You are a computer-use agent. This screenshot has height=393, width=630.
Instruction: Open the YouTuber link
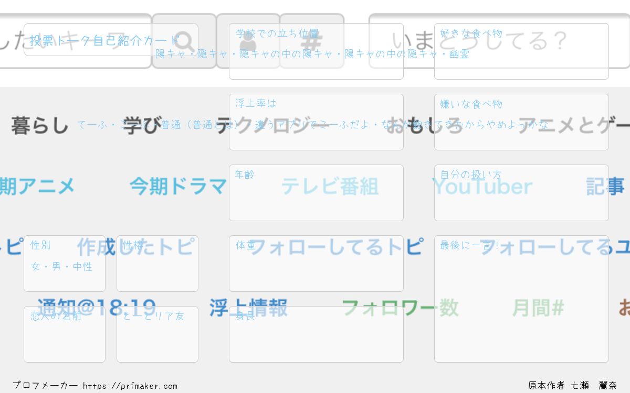point(482,186)
